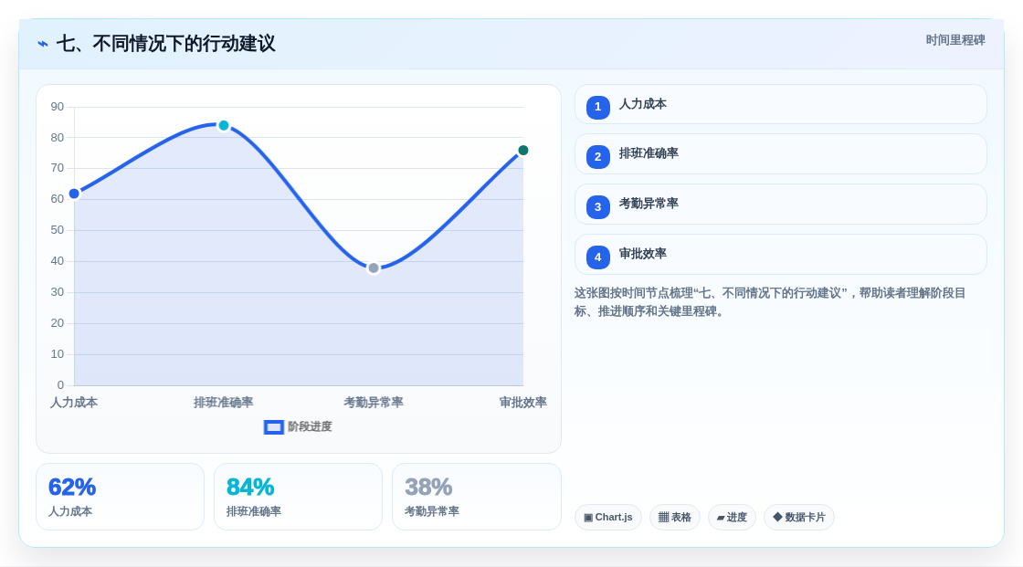
Task: Click the 排班准确率 label under 84%
Action: (254, 511)
